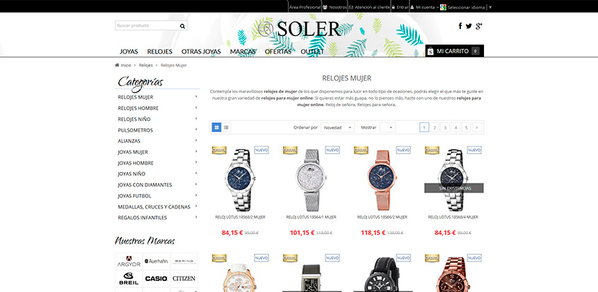Image resolution: width=598 pixels, height=292 pixels.
Task: Open the Mi Carrito shopping bag
Action: click(455, 51)
